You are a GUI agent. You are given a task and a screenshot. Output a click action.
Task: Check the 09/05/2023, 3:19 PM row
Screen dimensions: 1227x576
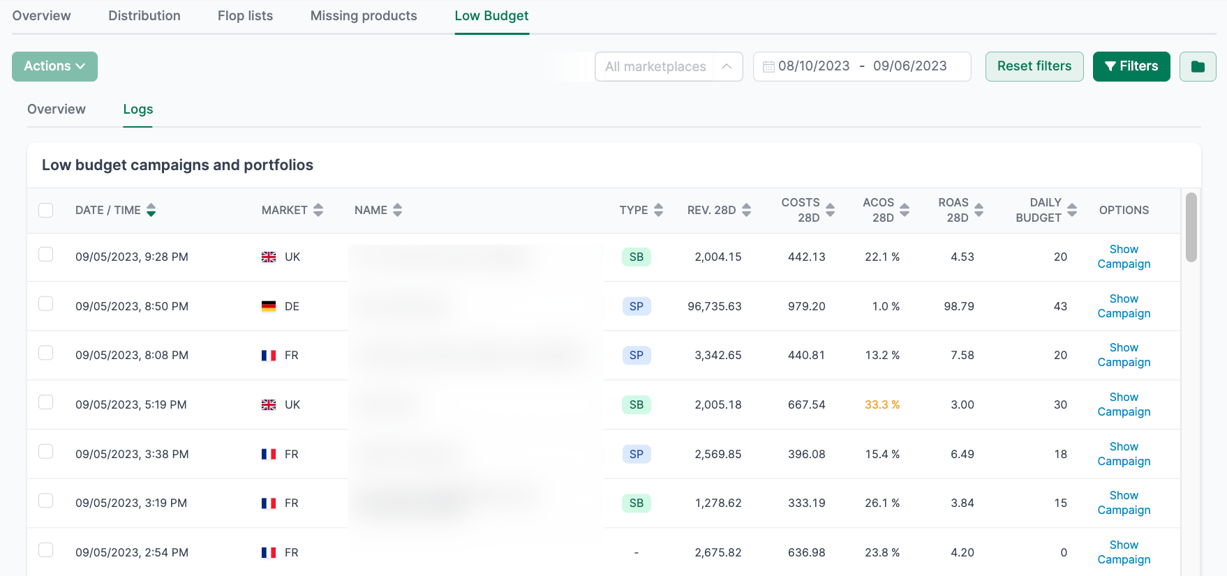pyautogui.click(x=46, y=500)
